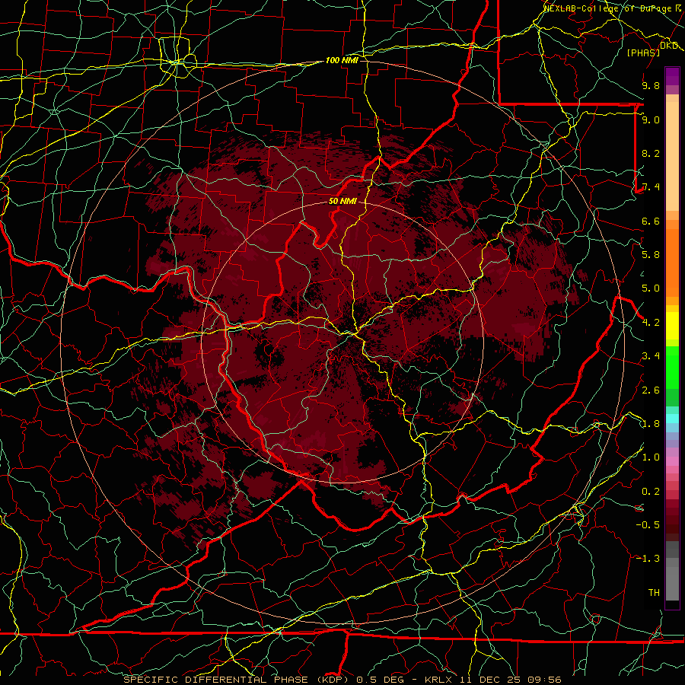Image resolution: width=685 pixels, height=685 pixels.
Task: Click the 4.2 scale label
Action: pyautogui.click(x=651, y=323)
